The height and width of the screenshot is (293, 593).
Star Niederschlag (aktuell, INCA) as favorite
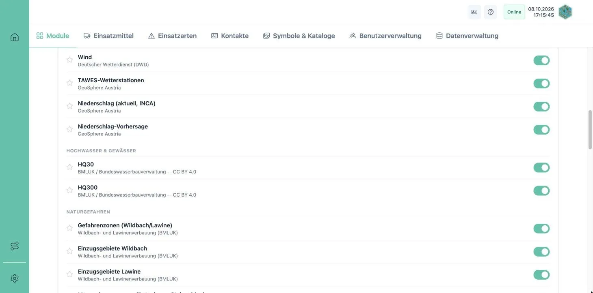pyautogui.click(x=69, y=106)
